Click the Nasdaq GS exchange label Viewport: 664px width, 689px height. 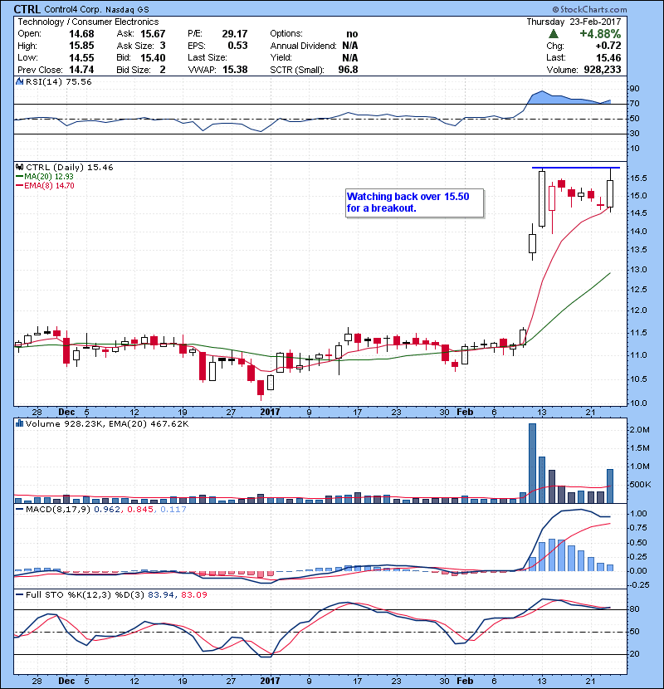(x=127, y=9)
